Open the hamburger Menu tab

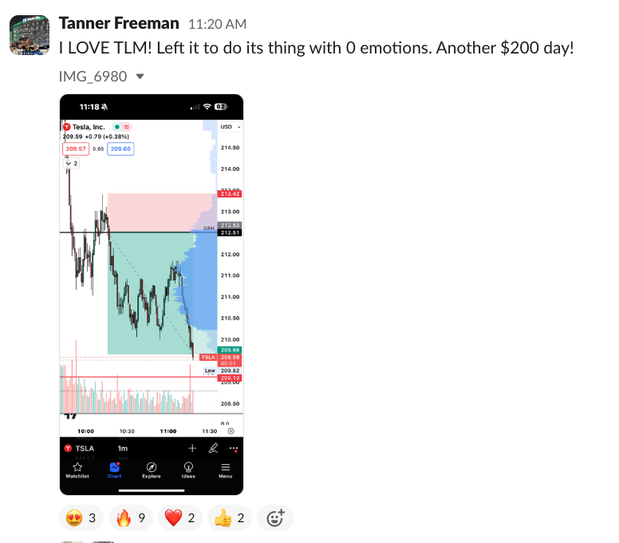(x=226, y=469)
